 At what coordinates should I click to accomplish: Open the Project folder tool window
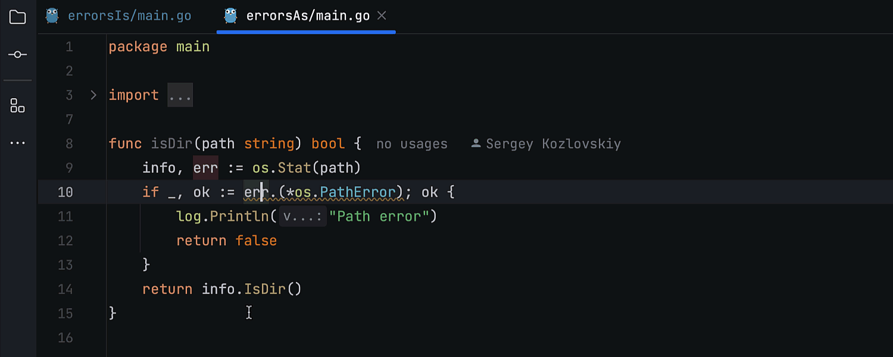18,17
